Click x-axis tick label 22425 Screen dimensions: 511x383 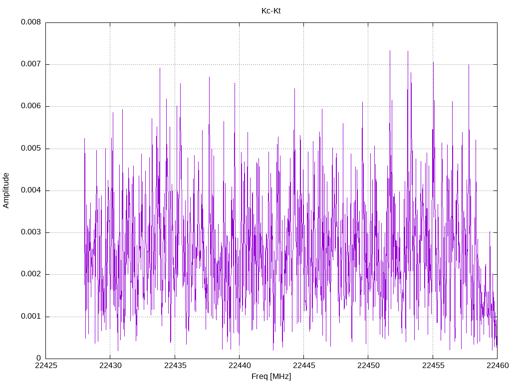click(x=46, y=366)
